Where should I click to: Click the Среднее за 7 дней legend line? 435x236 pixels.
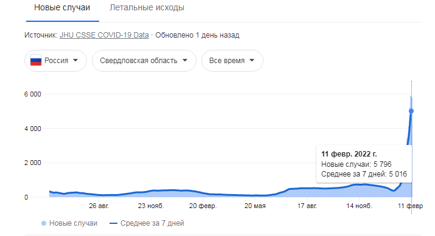click(x=114, y=223)
